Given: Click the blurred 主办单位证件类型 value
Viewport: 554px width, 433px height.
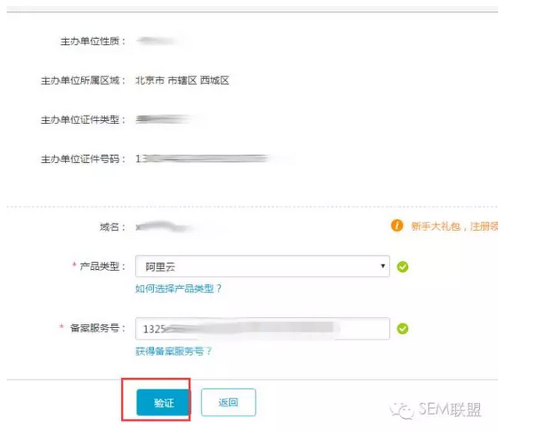Looking at the screenshot, I should [x=164, y=119].
